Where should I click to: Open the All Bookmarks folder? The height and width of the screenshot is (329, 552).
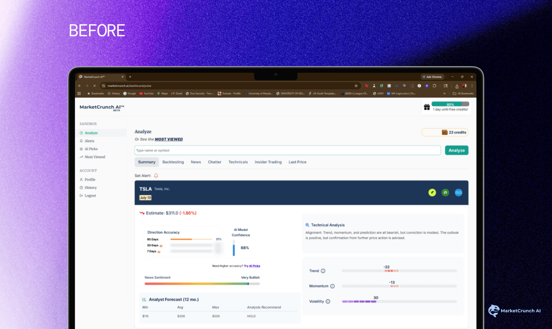[x=463, y=93]
